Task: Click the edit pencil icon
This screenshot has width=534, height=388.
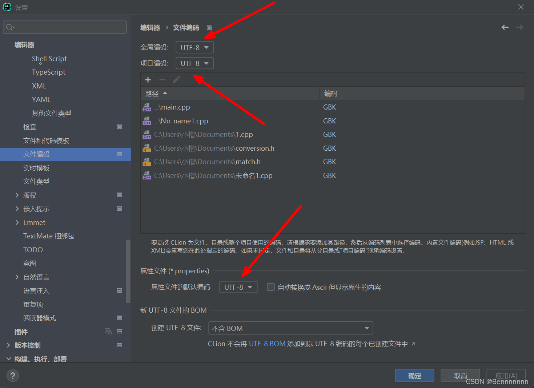Action: (x=176, y=80)
